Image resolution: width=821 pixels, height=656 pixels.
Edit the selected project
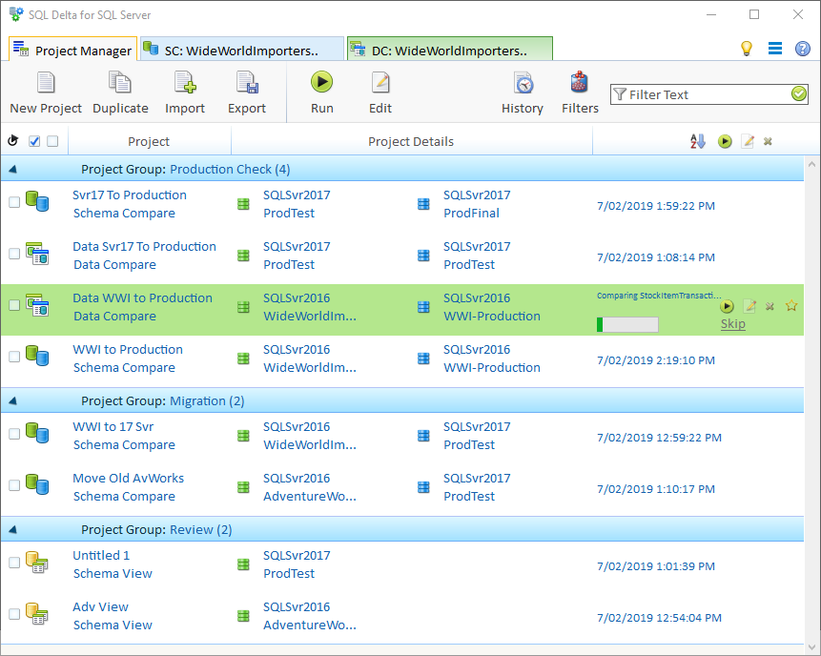click(x=380, y=93)
